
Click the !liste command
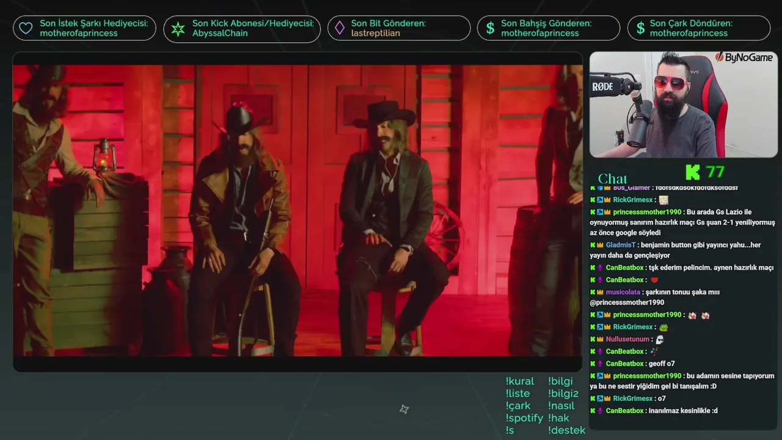tap(518, 394)
